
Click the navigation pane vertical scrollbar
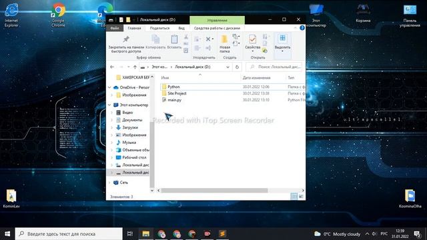[152, 154]
